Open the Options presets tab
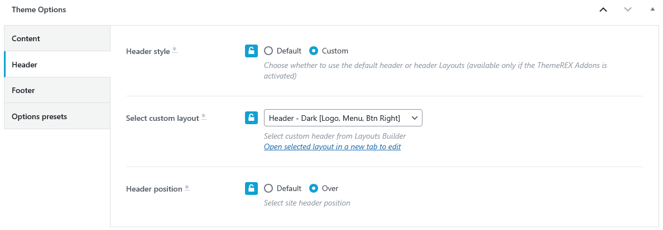 (x=57, y=116)
